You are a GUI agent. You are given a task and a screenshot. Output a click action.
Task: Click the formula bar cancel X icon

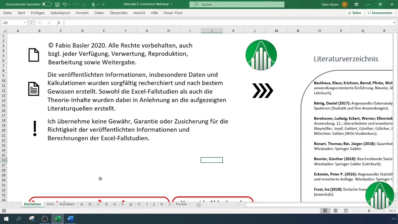point(40,23)
